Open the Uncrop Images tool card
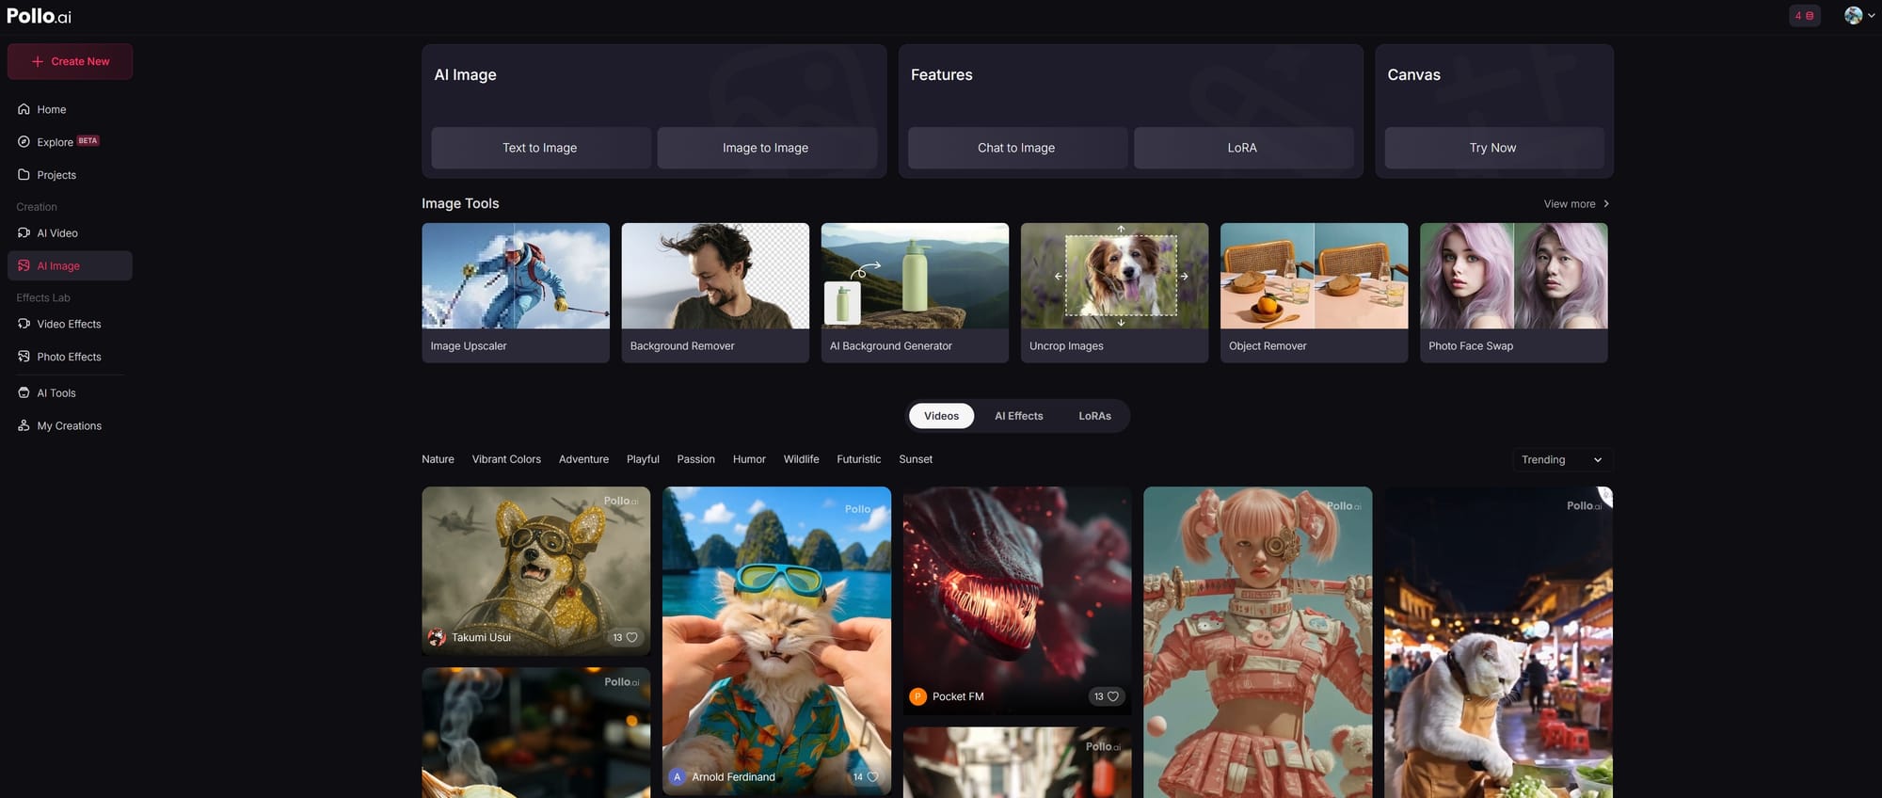 1114,293
